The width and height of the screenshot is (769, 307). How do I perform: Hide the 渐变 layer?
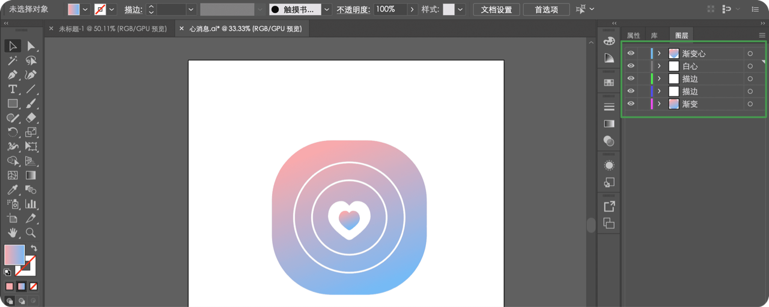click(x=631, y=104)
